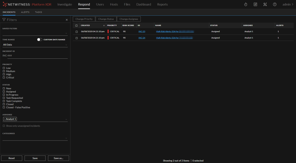Select the INC-25 row checkbox

[76, 32]
